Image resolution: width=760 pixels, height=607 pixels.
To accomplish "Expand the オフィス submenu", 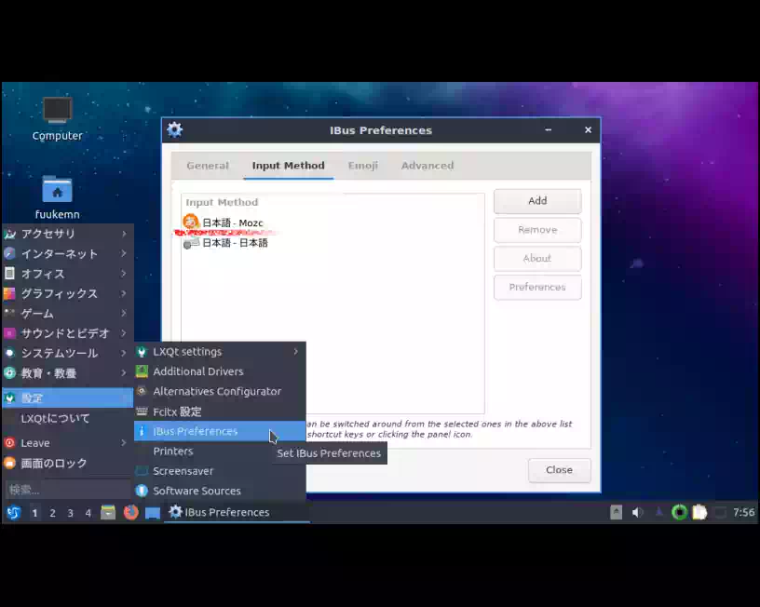I will 68,274.
